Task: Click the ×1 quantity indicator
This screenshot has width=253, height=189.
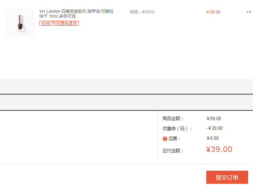Action: tap(248, 12)
